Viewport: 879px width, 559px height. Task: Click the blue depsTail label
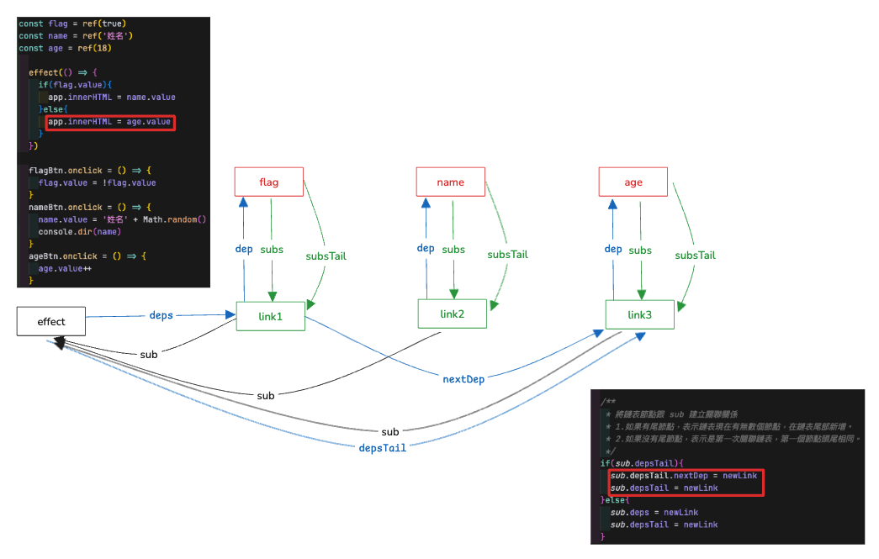pyautogui.click(x=383, y=448)
